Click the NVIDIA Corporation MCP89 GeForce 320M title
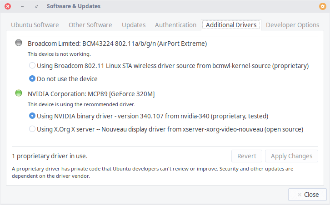The width and height of the screenshot is (330, 205). (91, 94)
